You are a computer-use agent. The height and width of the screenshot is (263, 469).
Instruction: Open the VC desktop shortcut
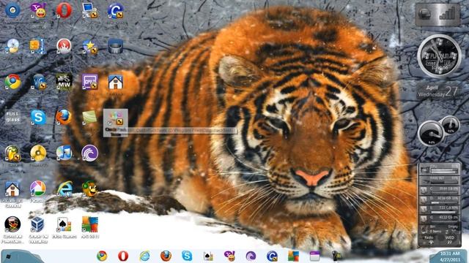click(38, 82)
